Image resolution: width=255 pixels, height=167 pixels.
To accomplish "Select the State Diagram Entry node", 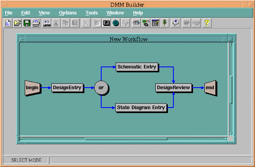I will tap(140, 108).
